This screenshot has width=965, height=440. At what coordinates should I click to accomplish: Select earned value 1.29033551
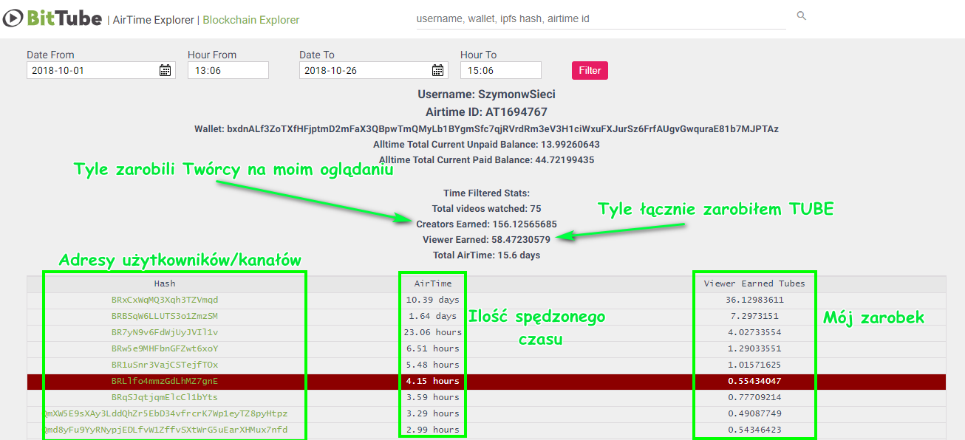[754, 348]
